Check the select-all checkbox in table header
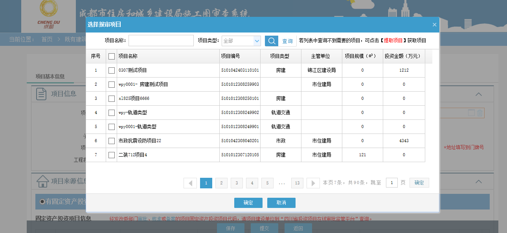Image resolution: width=507 pixels, height=233 pixels. [112, 56]
